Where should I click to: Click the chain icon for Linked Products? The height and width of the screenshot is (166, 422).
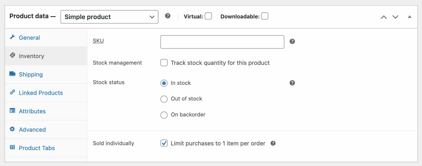tap(12, 92)
